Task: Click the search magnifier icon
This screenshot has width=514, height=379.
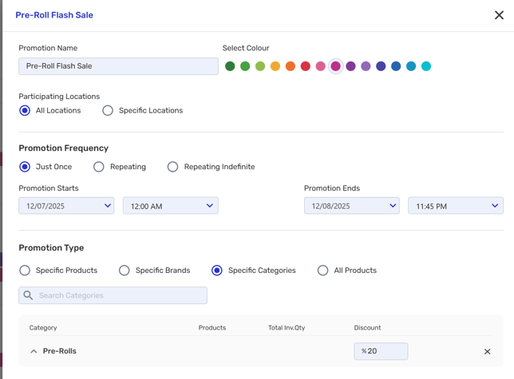Action: point(29,295)
